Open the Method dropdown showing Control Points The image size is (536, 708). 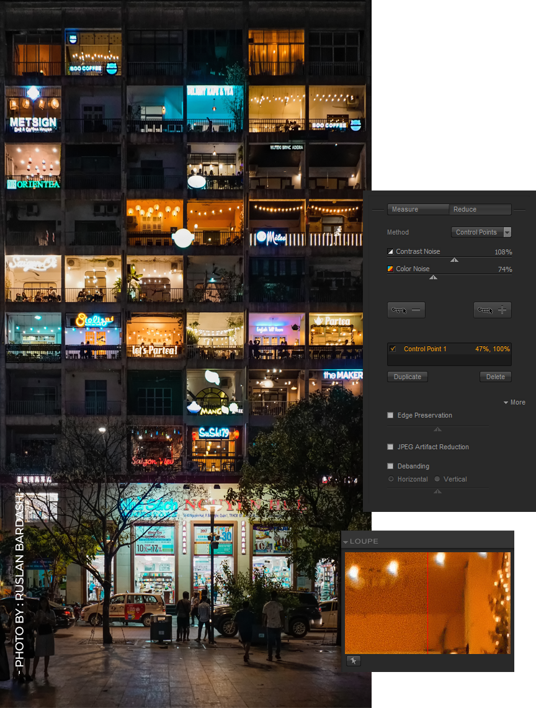coord(481,232)
